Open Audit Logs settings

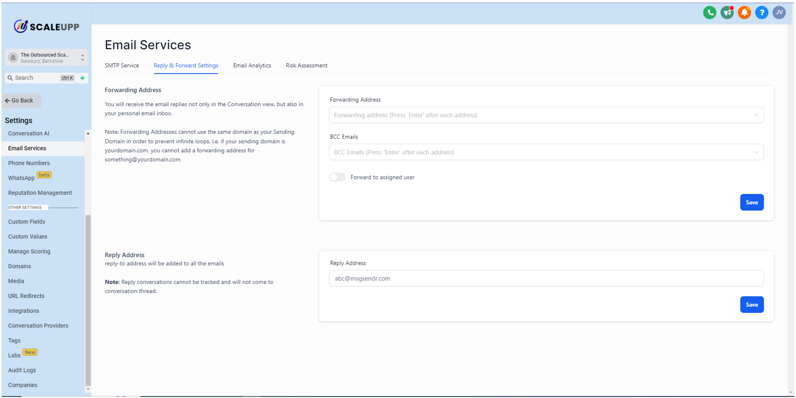(x=22, y=370)
